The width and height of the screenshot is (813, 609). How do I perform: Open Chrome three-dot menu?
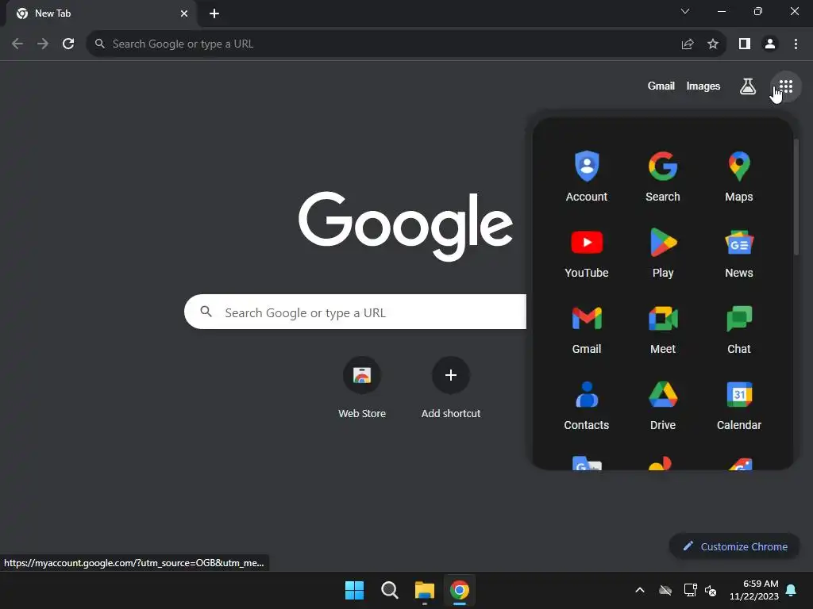tap(796, 44)
